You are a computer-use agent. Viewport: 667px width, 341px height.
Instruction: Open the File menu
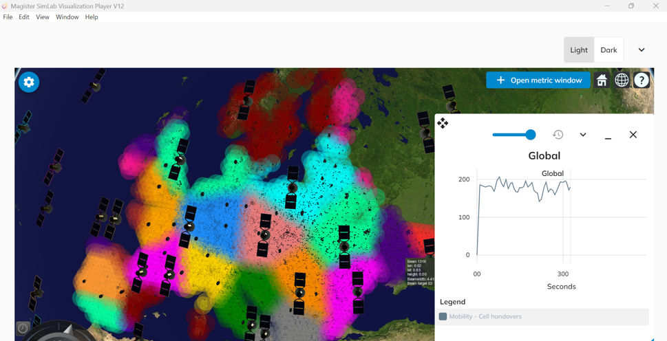(x=8, y=17)
